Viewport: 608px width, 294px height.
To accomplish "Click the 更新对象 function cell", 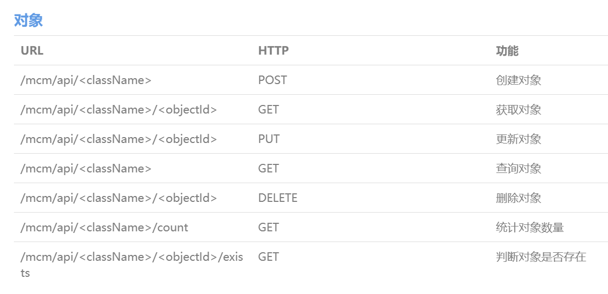I will (518, 139).
